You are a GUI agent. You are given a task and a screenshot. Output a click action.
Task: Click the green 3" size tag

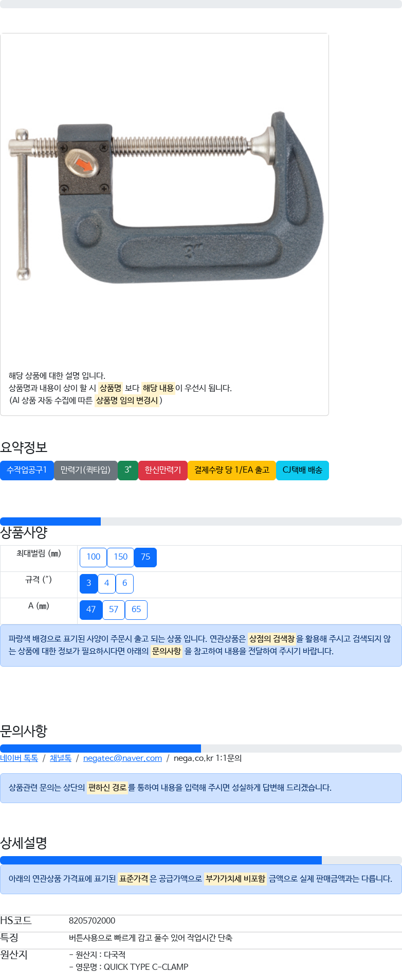(x=128, y=470)
